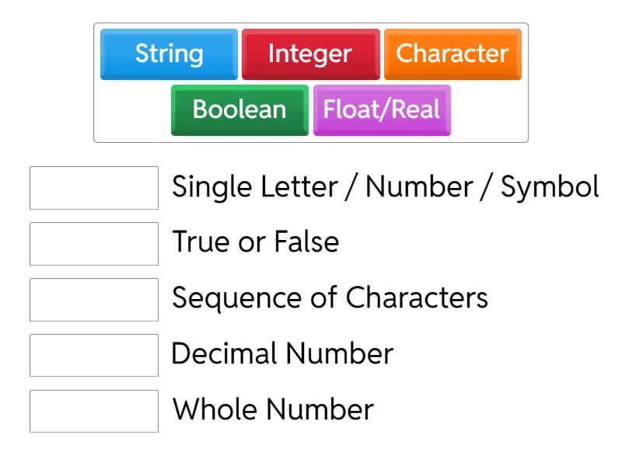
Task: Select the green tile in the answer bank
Action: (x=239, y=110)
